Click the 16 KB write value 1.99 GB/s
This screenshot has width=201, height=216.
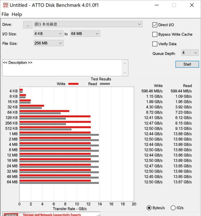click(154, 102)
